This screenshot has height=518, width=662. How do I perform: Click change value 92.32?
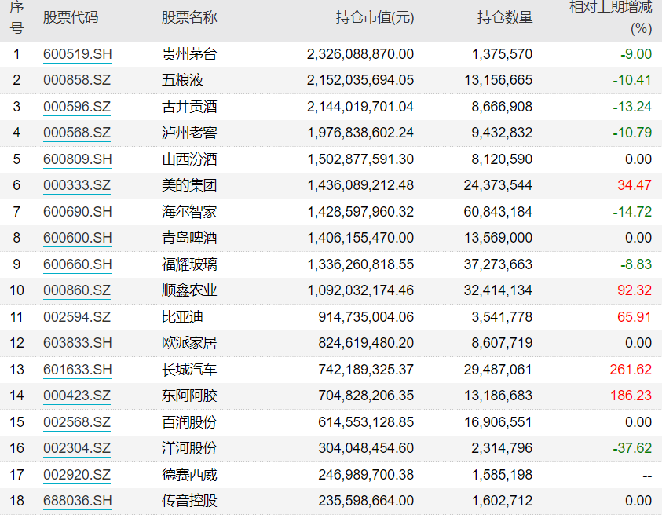pyautogui.click(x=635, y=290)
